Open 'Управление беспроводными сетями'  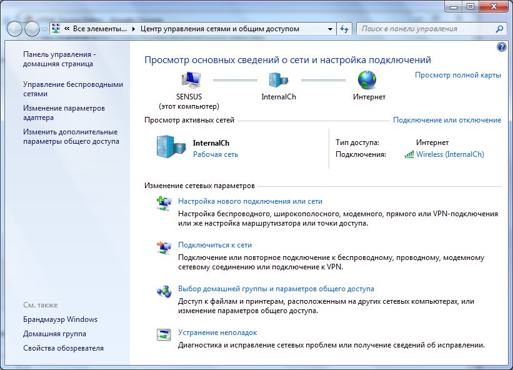[x=73, y=89]
